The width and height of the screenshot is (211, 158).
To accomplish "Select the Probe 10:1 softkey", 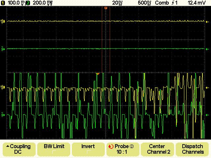I will click(x=123, y=149).
